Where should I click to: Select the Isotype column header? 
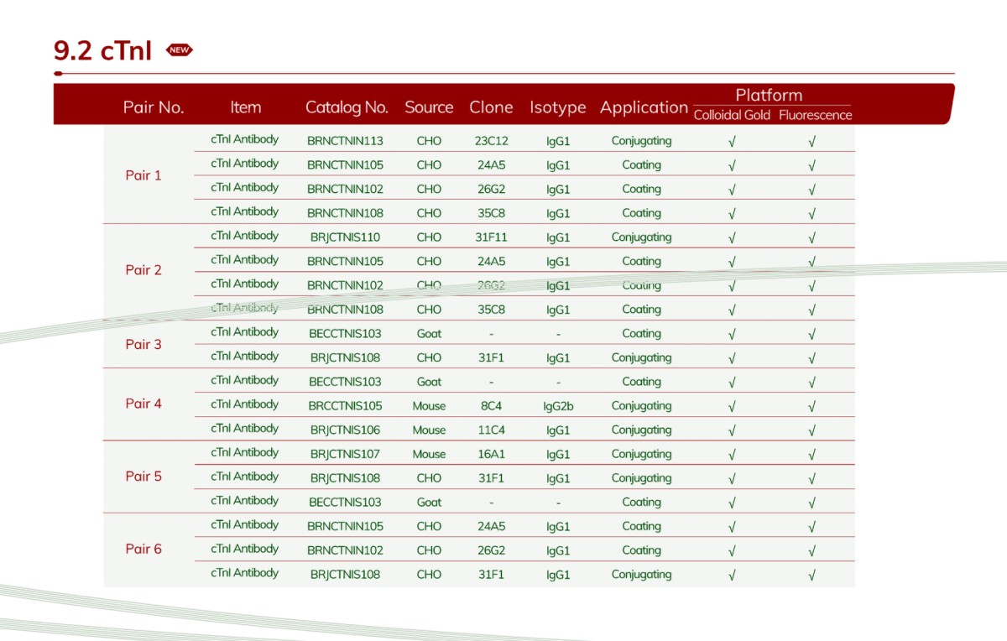557,107
